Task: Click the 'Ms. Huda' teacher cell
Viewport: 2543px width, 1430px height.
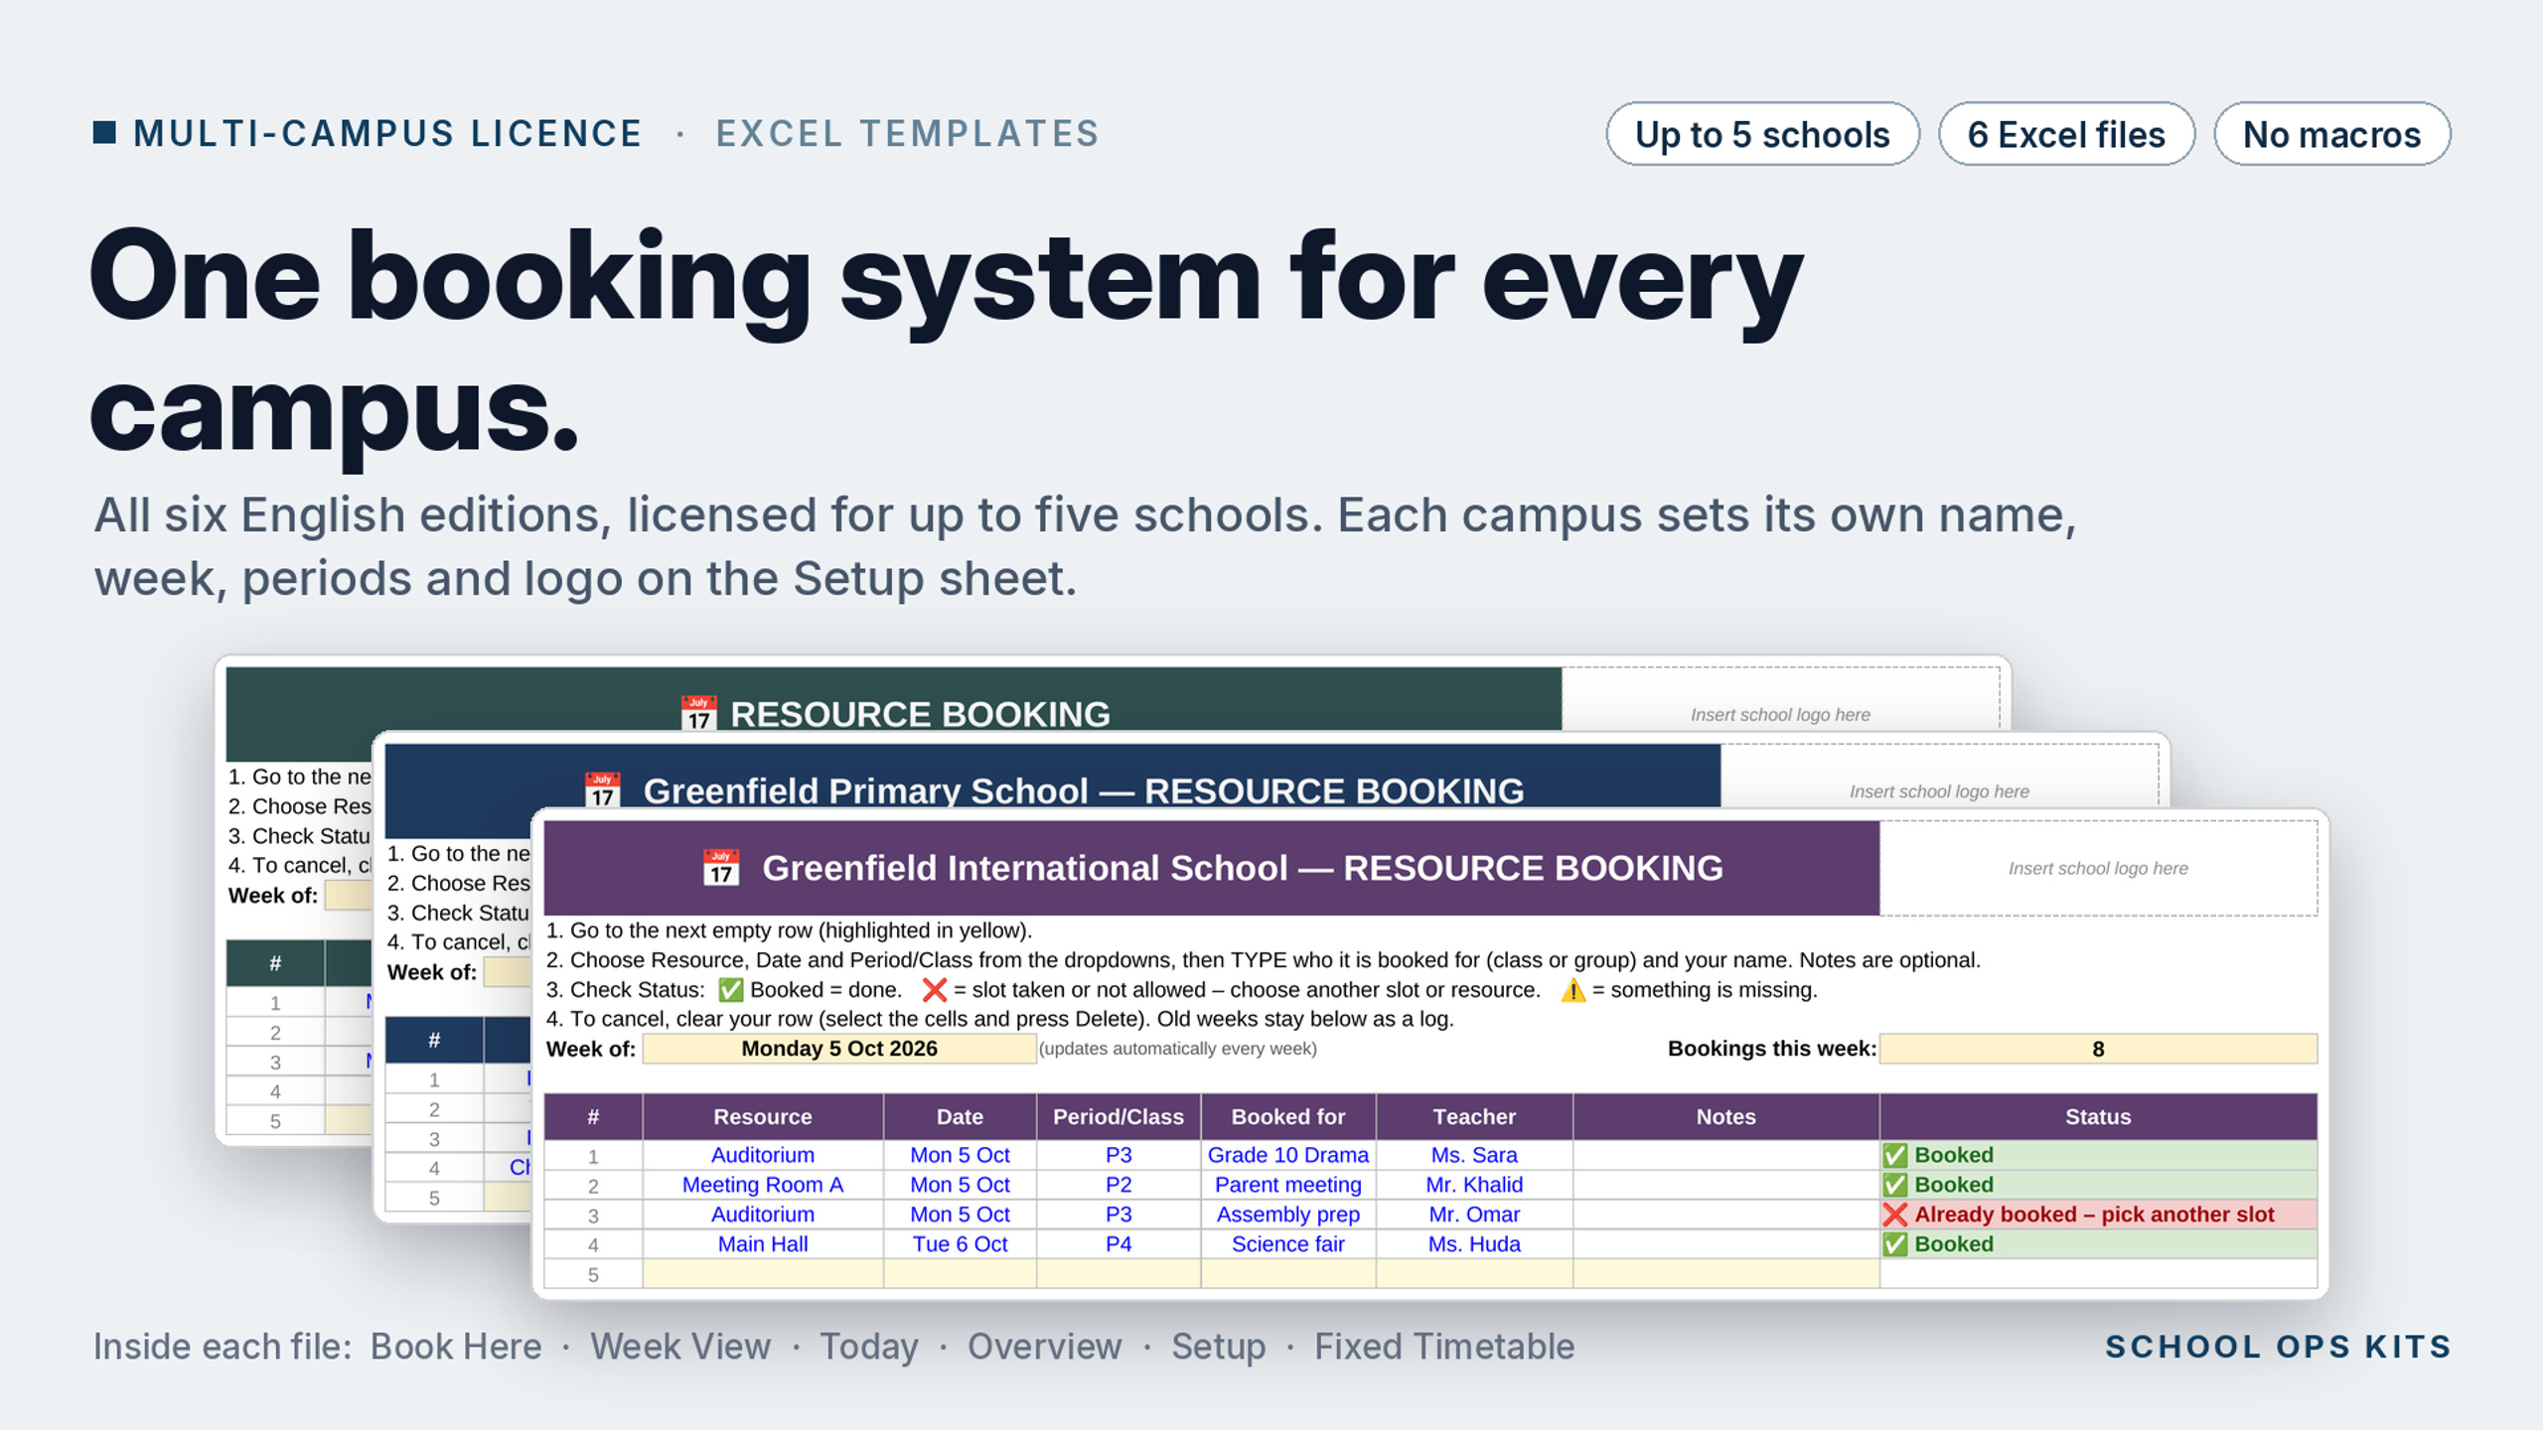Action: (x=1474, y=1244)
